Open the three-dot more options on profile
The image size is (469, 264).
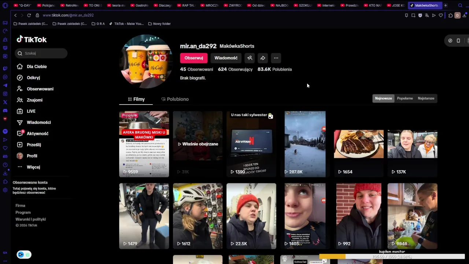pos(276,58)
